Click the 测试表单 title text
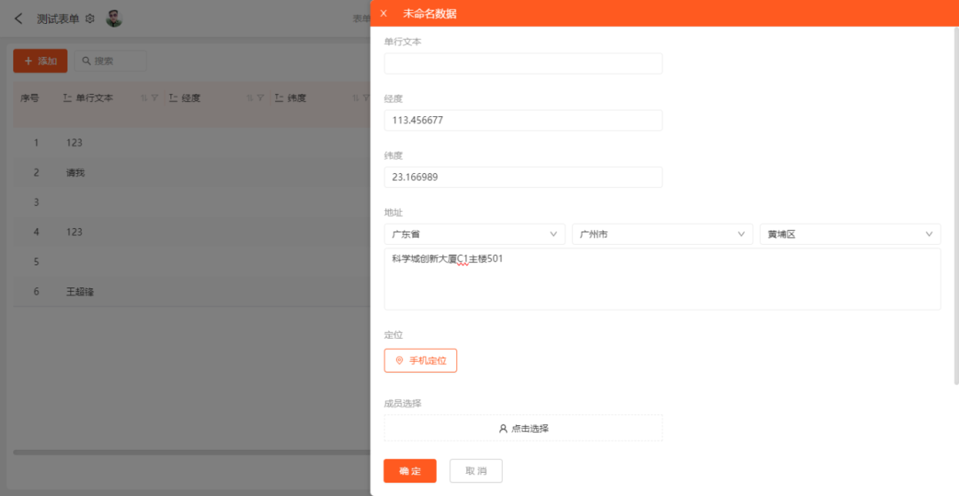 point(58,19)
